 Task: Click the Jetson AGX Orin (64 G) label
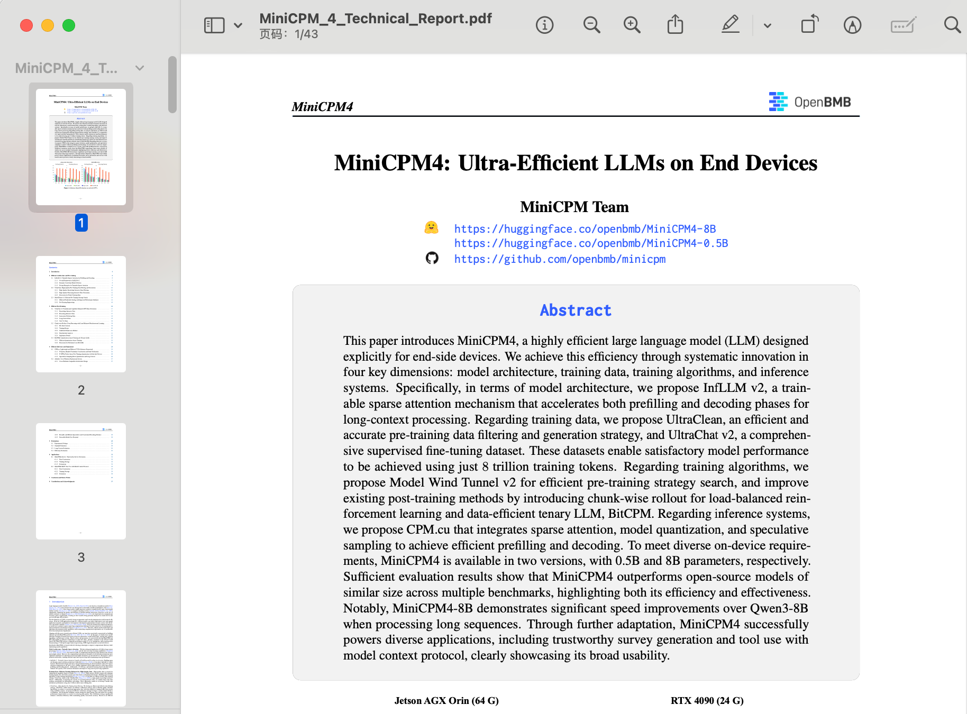446,701
